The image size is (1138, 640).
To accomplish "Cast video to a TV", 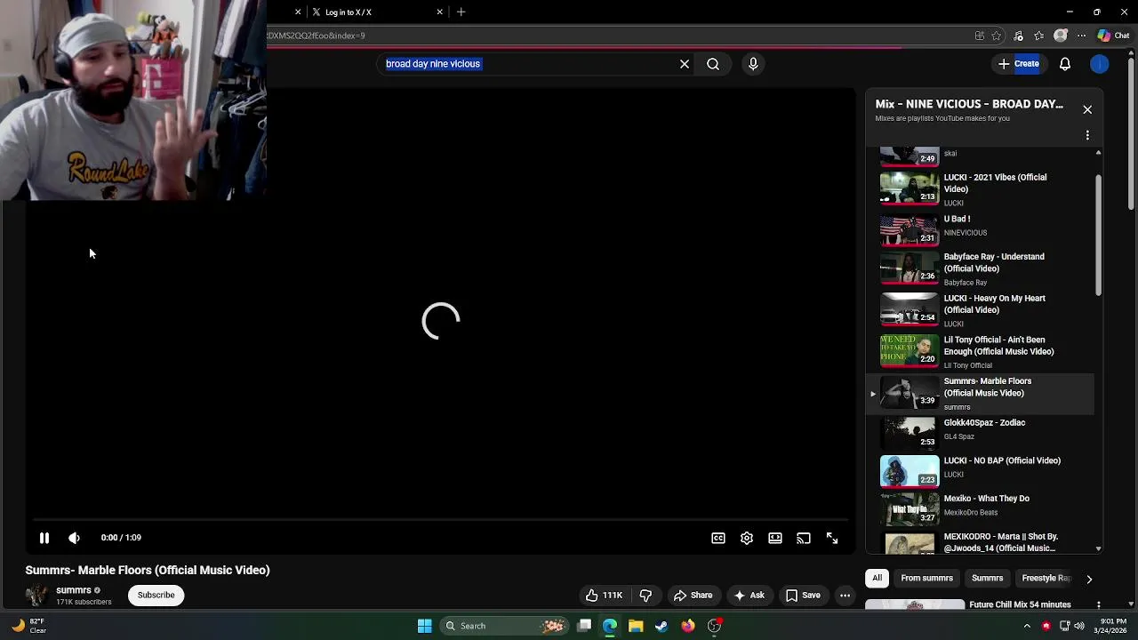I will click(804, 538).
